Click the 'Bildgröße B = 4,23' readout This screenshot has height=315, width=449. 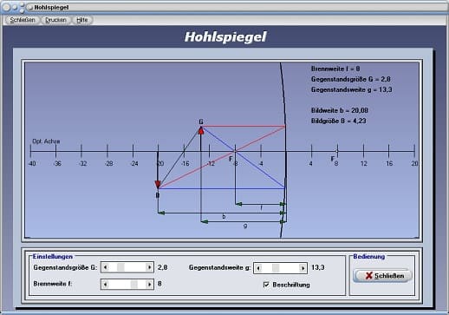[339, 121]
